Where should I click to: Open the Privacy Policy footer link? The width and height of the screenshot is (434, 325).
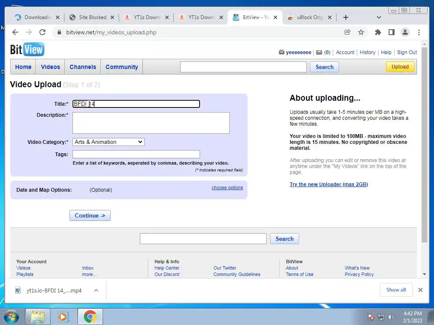359,274
